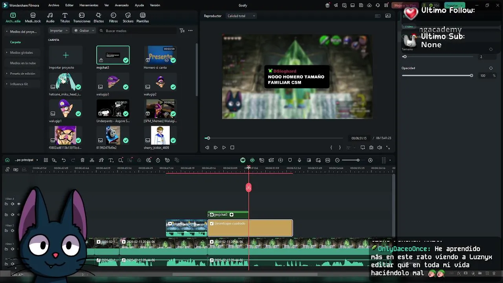The width and height of the screenshot is (503, 283).
Task: Open the Archivo menu
Action: click(54, 6)
